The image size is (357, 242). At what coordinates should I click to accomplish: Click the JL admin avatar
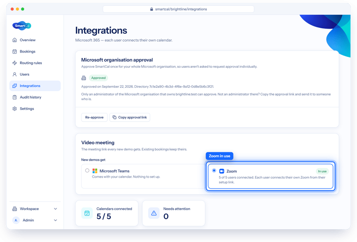point(16,220)
